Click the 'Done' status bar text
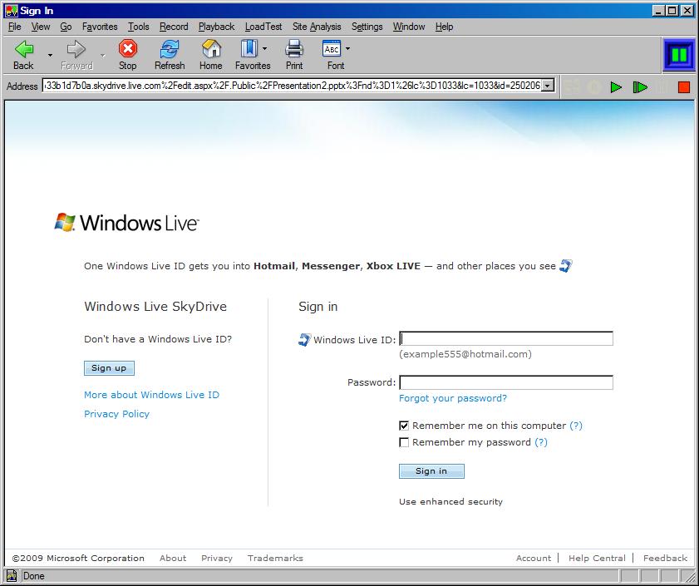 click(x=33, y=576)
